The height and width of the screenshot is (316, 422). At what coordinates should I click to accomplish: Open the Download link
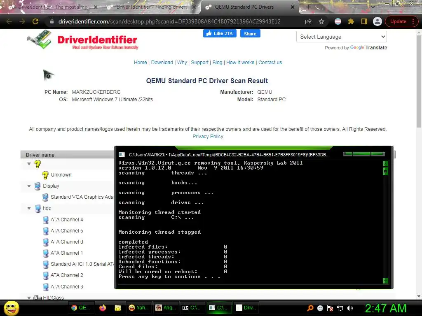(162, 63)
